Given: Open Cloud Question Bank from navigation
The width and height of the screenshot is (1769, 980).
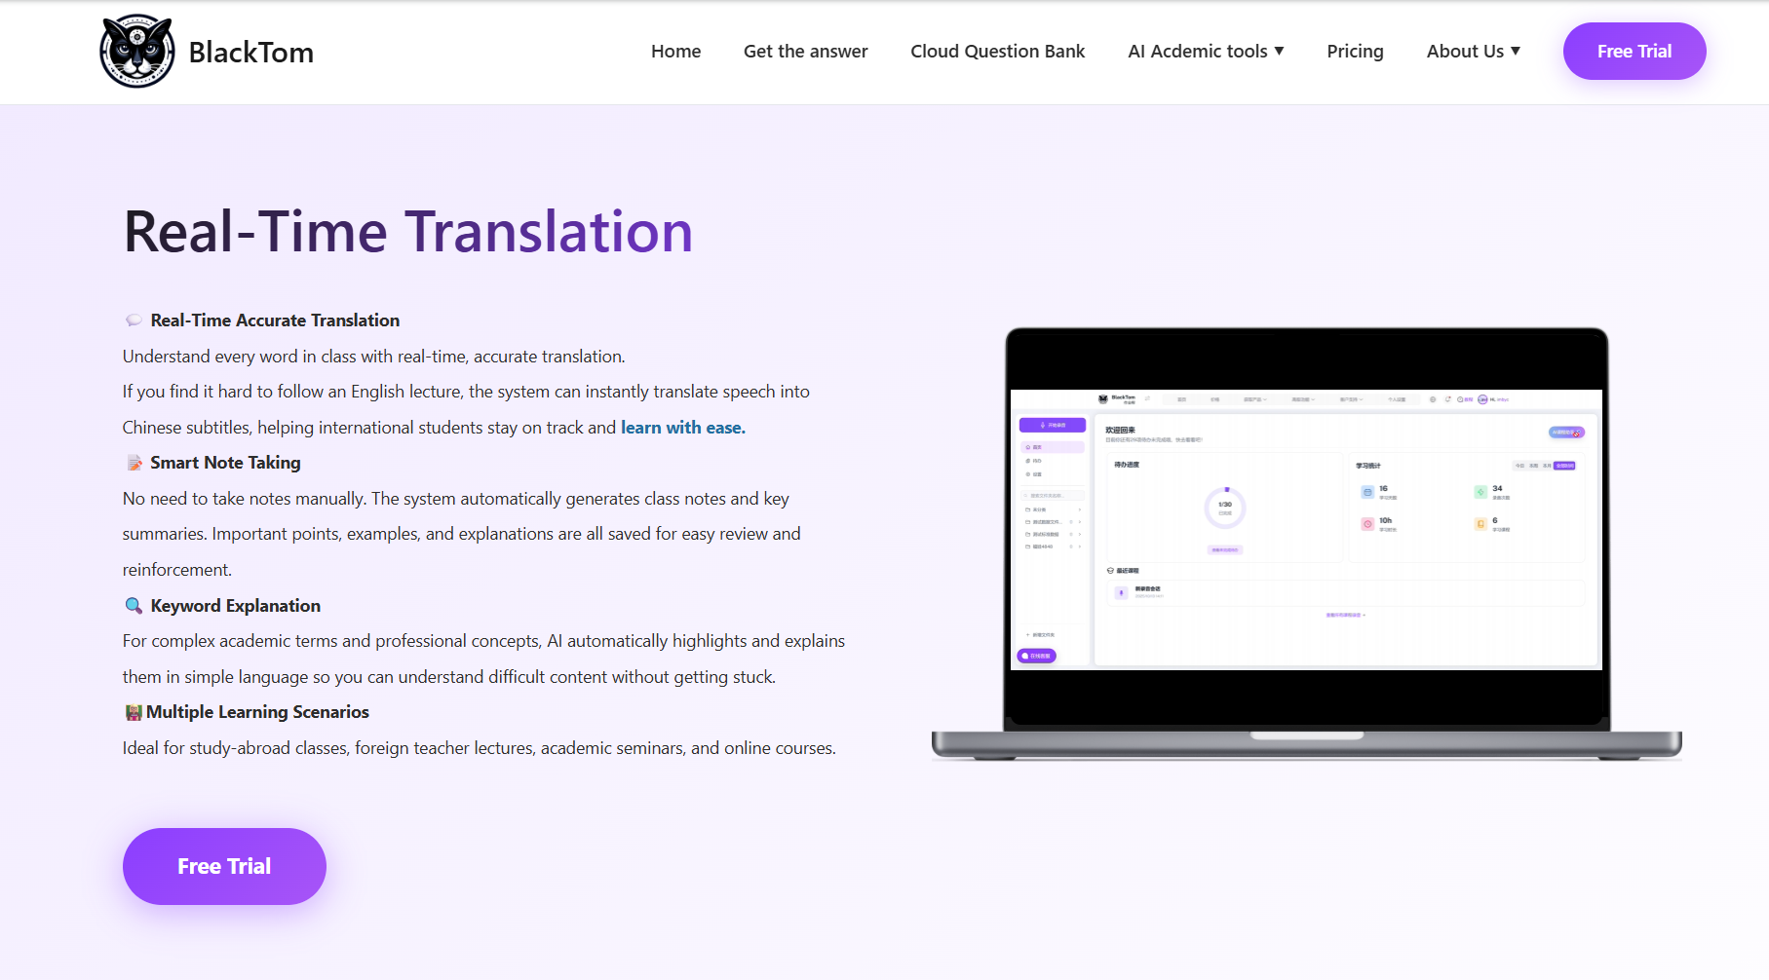Looking at the screenshot, I should (997, 52).
